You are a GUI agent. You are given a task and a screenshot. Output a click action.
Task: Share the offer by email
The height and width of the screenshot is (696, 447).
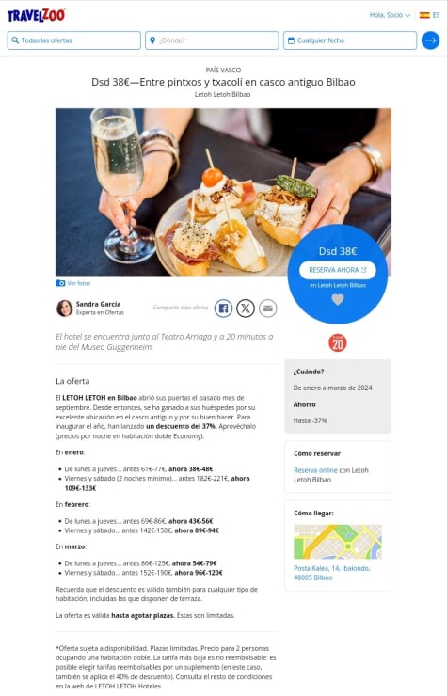click(x=268, y=308)
